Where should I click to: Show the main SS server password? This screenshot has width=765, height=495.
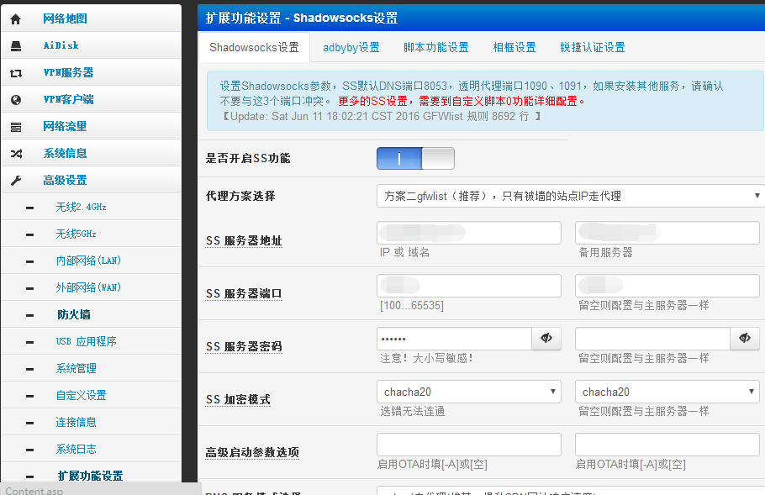pos(546,339)
